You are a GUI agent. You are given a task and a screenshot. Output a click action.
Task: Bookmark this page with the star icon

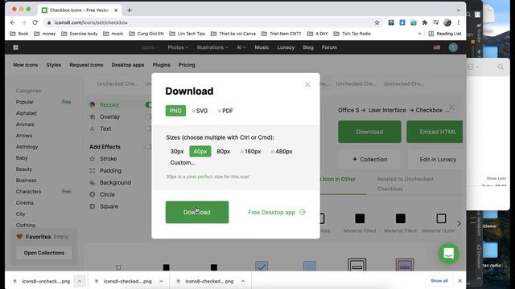[377, 22]
